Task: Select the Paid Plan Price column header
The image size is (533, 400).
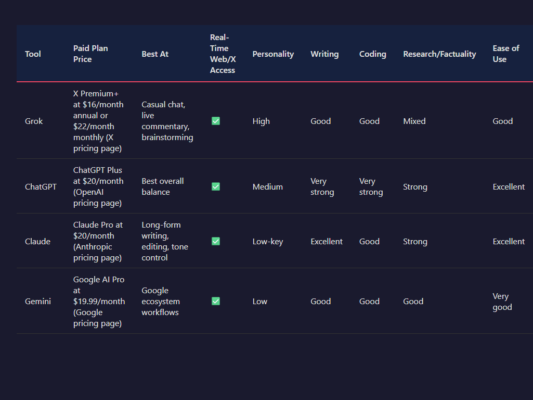Action: pyautogui.click(x=90, y=54)
